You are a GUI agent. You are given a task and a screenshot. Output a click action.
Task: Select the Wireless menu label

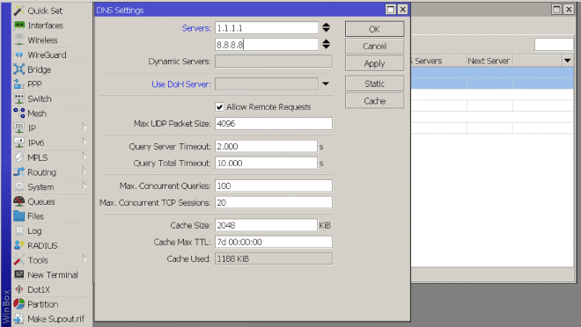tap(42, 40)
